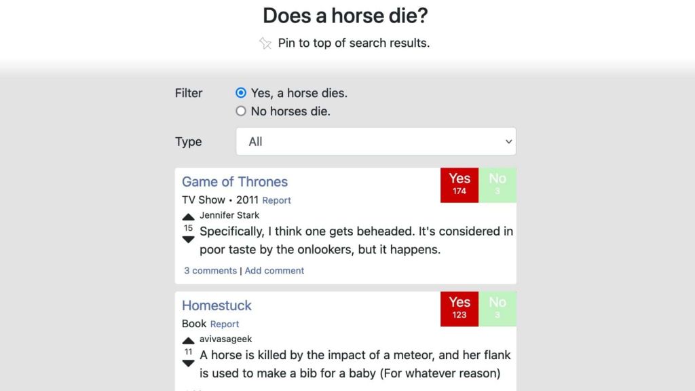The width and height of the screenshot is (695, 391).
Task: Open the Homestuck title link
Action: pyautogui.click(x=217, y=305)
